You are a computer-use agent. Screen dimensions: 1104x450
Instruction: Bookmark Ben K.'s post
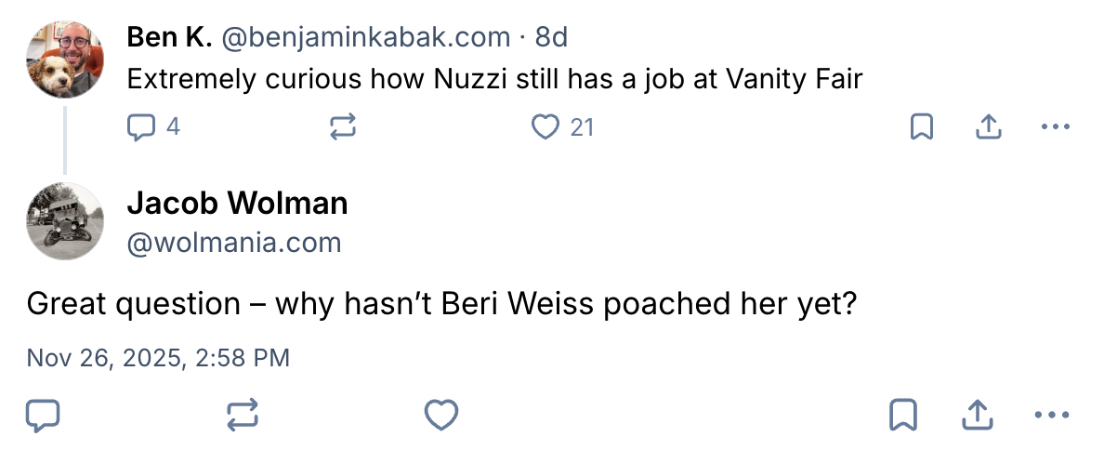(921, 127)
